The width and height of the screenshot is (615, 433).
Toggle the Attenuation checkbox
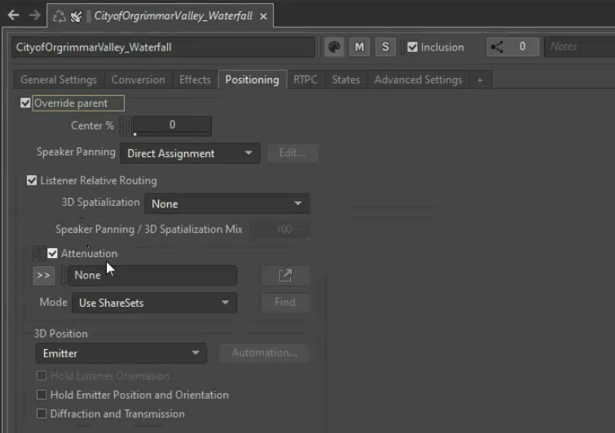coord(53,253)
